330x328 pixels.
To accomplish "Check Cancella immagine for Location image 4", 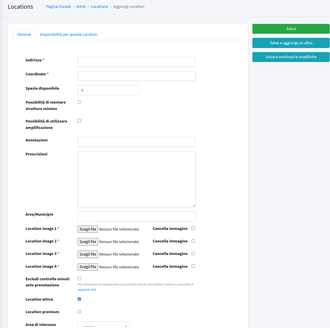I will [x=193, y=266].
